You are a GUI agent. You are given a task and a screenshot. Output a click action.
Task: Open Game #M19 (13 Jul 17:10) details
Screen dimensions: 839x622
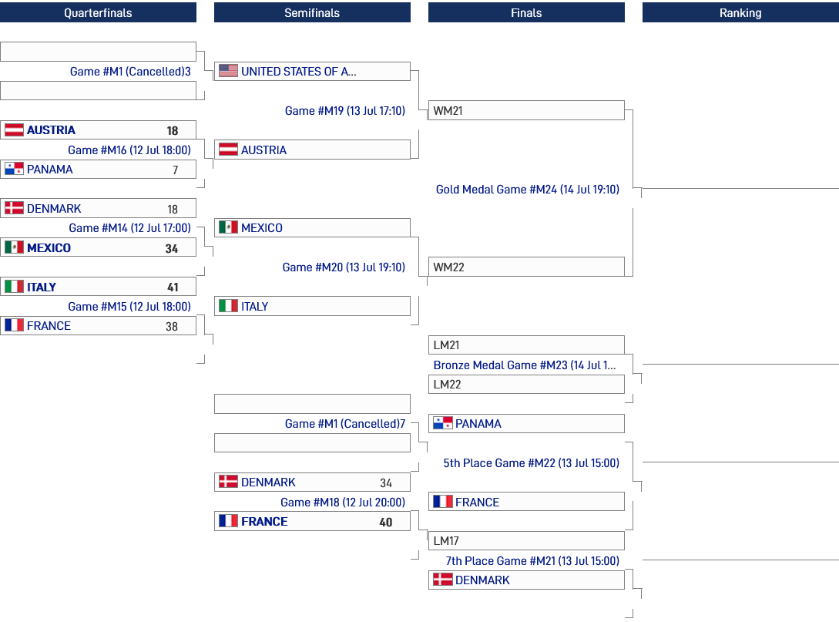[345, 111]
